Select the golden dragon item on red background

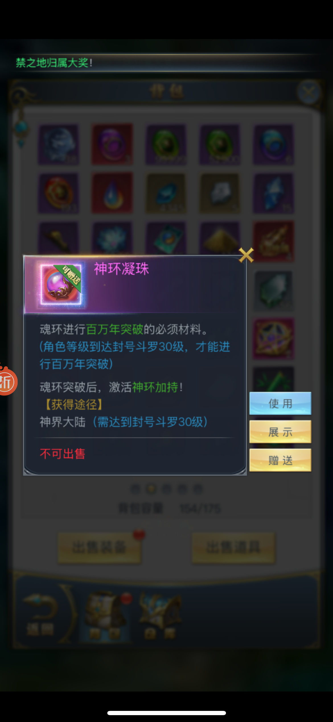(x=273, y=241)
